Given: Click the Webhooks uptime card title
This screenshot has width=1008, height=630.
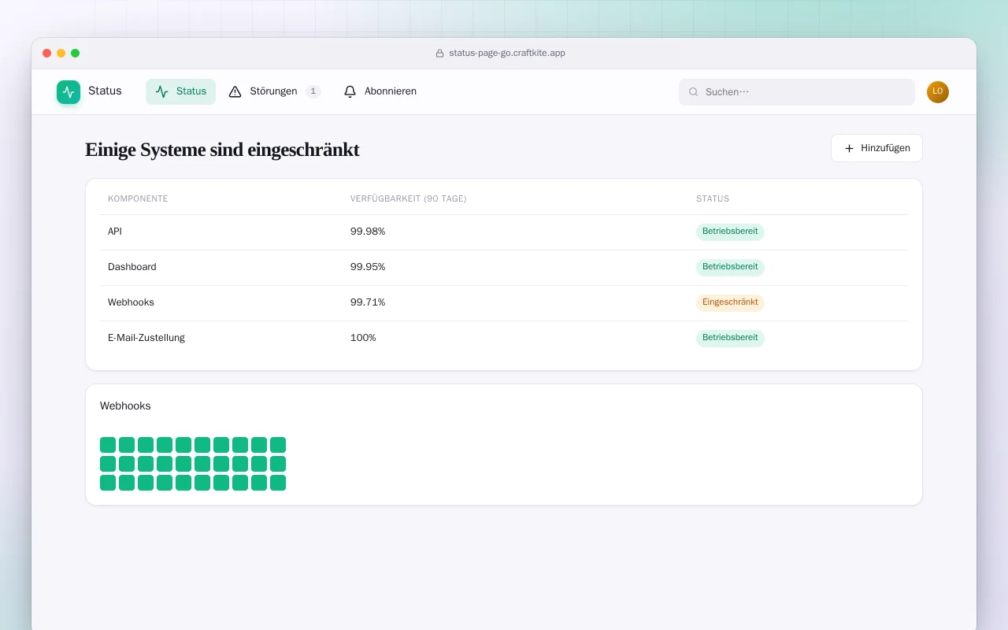Looking at the screenshot, I should tap(125, 406).
